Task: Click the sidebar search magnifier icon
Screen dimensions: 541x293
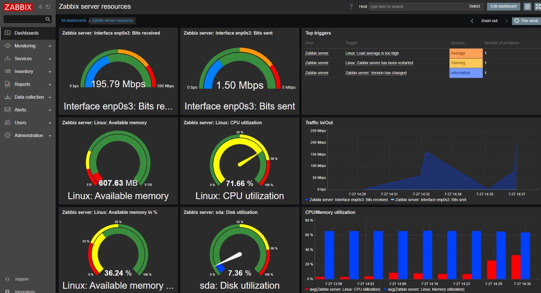Action: pyautogui.click(x=48, y=19)
